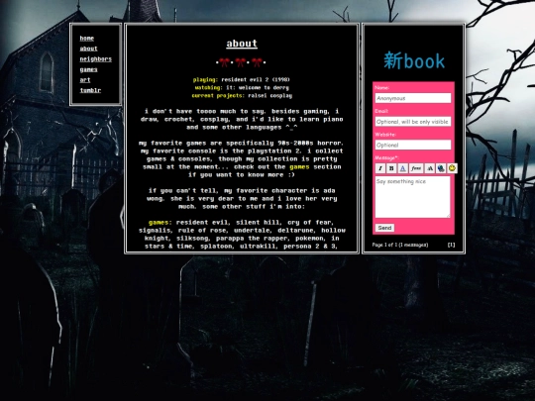The image size is (535, 401).
Task: Open the art page
Action: (85, 80)
